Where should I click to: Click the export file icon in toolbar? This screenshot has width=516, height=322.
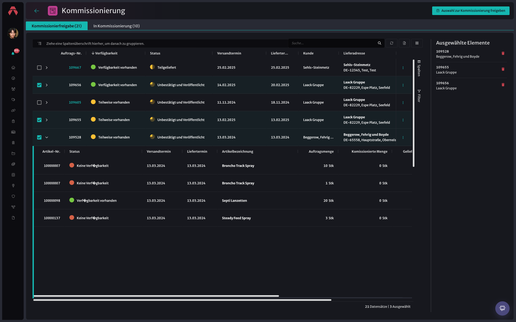(404, 43)
